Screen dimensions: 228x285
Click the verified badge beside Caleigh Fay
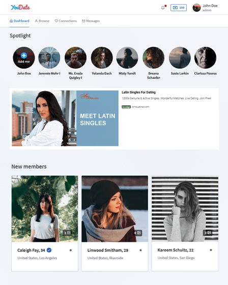[49, 250]
